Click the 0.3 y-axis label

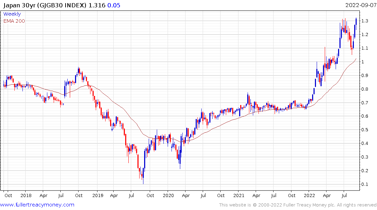(365, 157)
